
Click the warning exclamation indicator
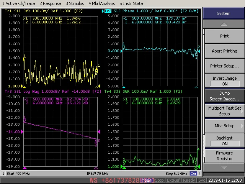199,174
